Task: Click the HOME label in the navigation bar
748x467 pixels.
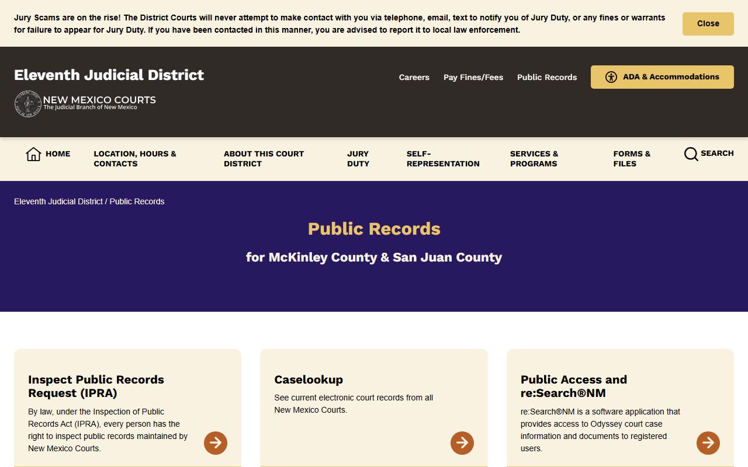Action: [58, 154]
